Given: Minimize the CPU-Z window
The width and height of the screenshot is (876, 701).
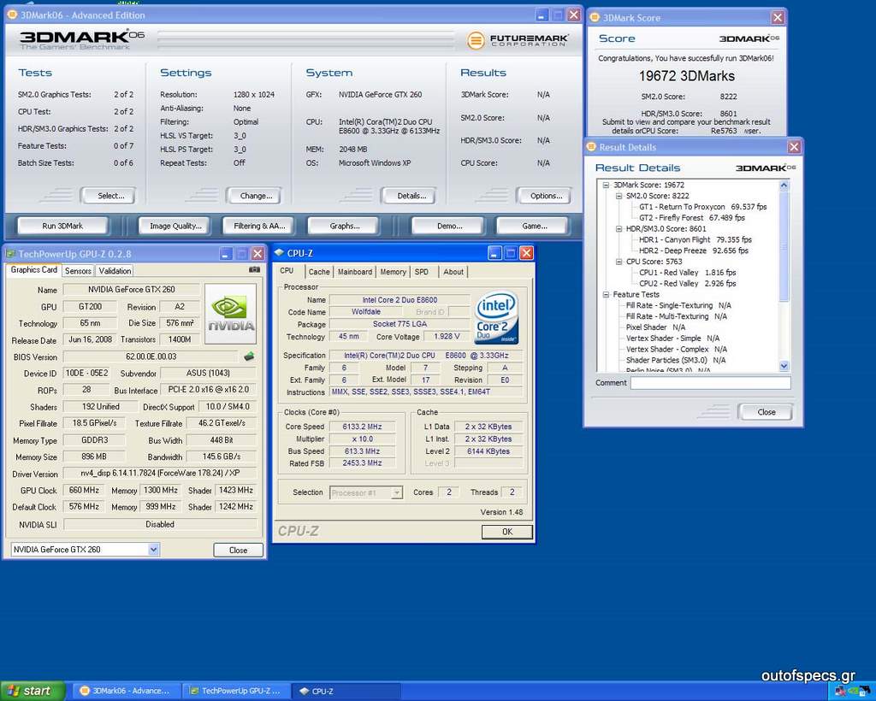Looking at the screenshot, I should tap(494, 253).
